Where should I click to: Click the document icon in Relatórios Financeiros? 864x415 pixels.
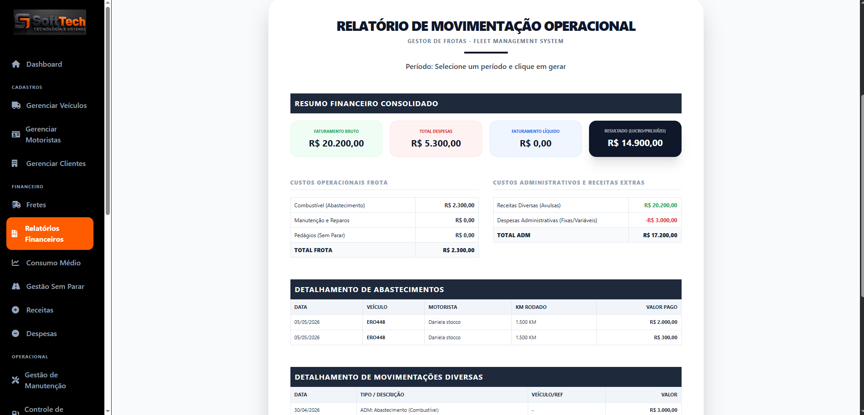pyautogui.click(x=15, y=234)
